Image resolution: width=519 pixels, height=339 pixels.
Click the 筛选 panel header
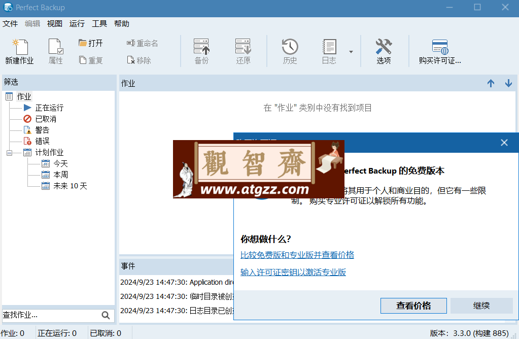click(59, 82)
